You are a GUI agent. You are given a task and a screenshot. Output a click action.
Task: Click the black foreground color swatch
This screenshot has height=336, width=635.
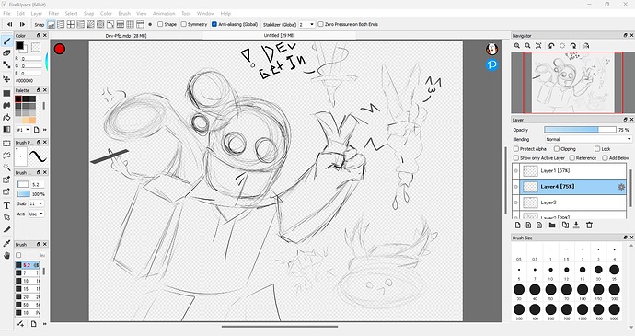[19, 46]
